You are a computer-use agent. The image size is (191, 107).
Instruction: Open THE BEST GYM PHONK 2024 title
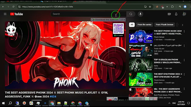coord(168,75)
